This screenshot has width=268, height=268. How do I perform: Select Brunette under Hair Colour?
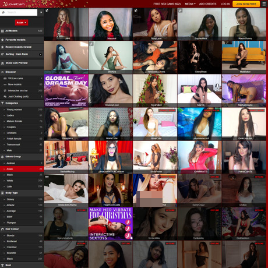pyautogui.click(x=22, y=253)
